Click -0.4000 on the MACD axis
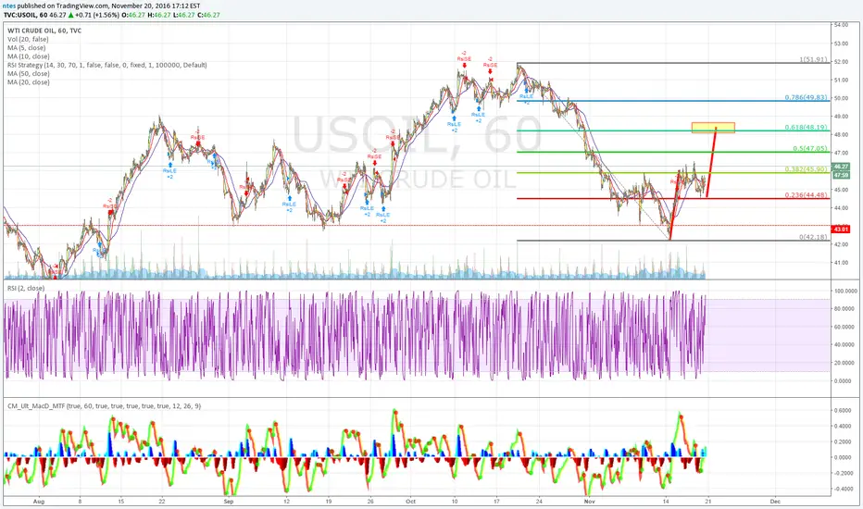This screenshot has width=863, height=509. pyautogui.click(x=842, y=490)
